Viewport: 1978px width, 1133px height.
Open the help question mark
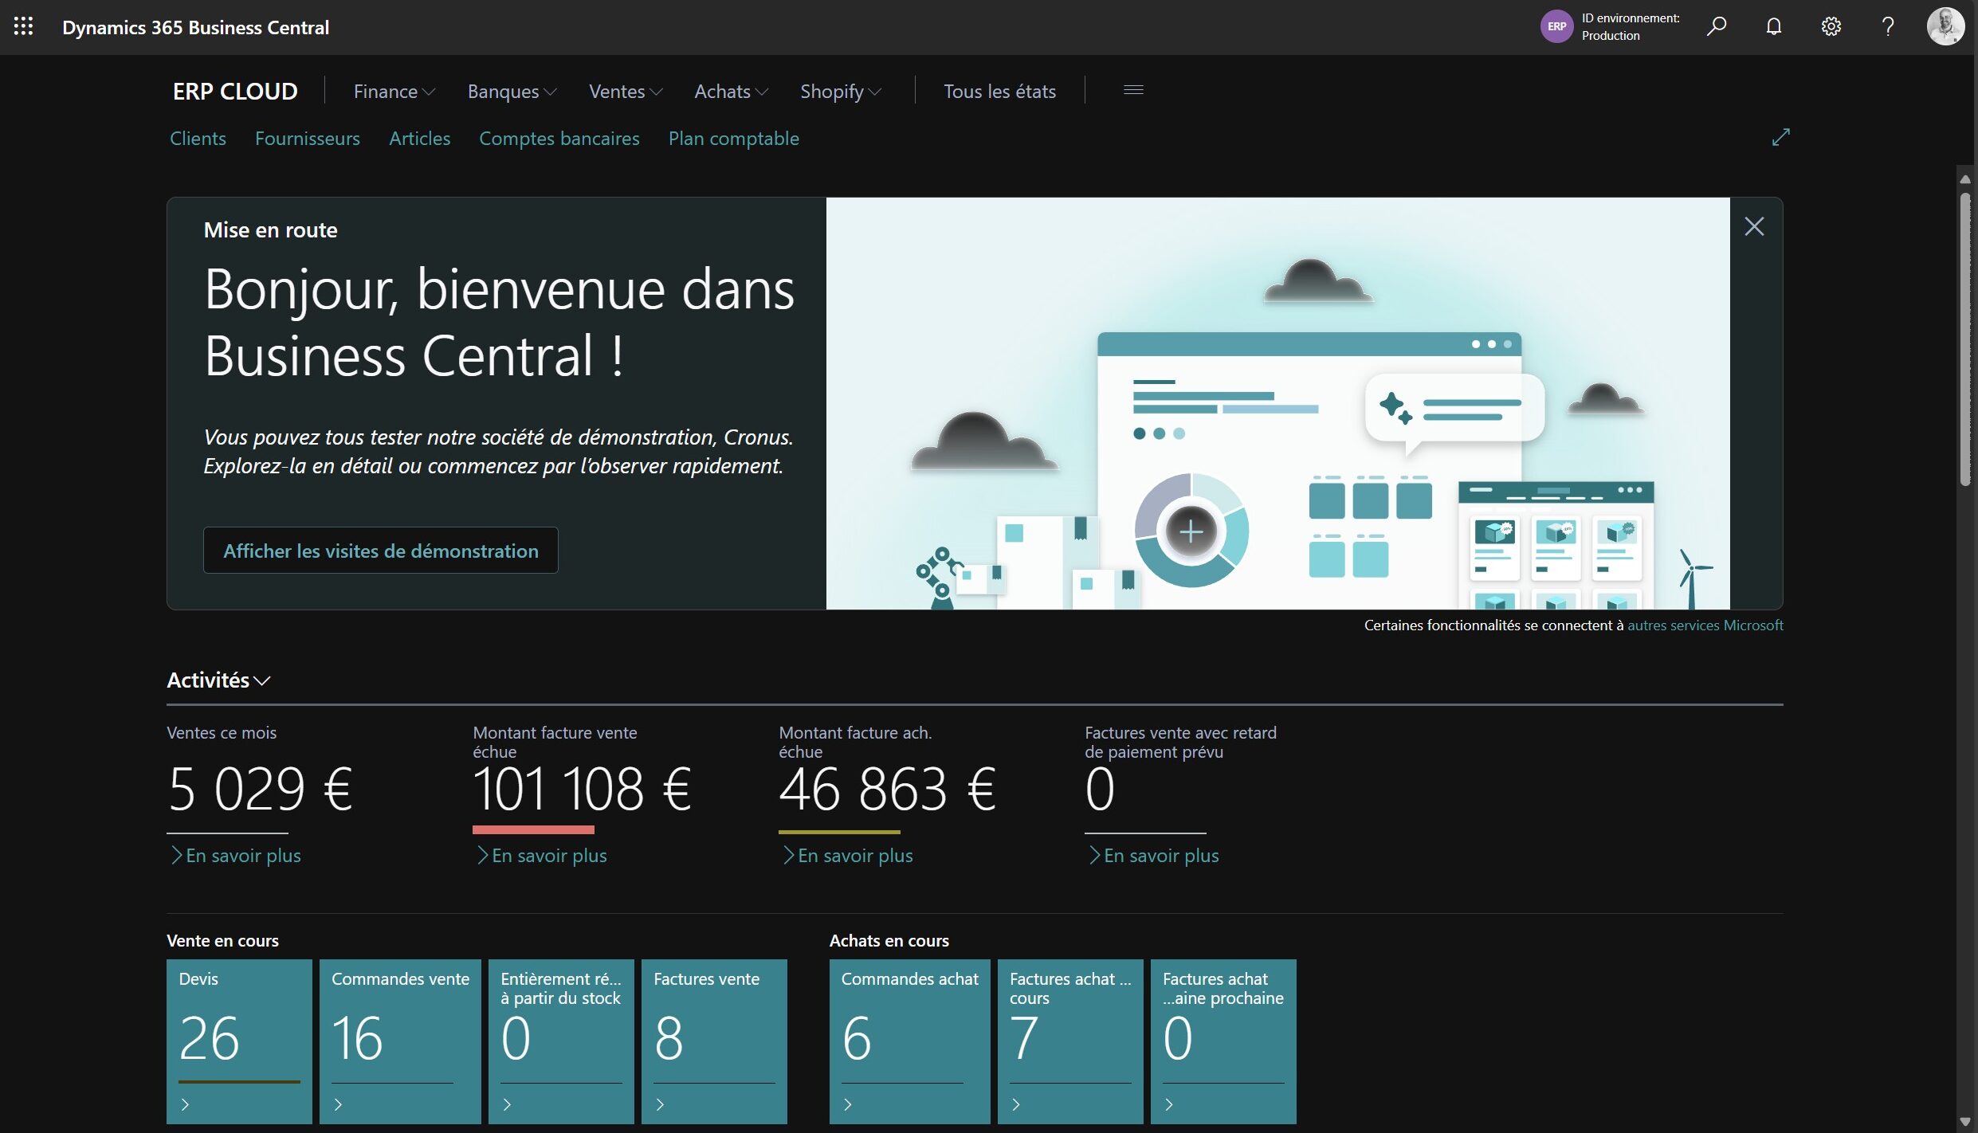(1888, 26)
